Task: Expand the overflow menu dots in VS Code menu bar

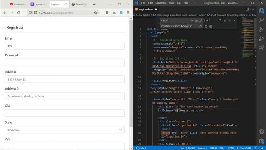Action: coord(193,3)
